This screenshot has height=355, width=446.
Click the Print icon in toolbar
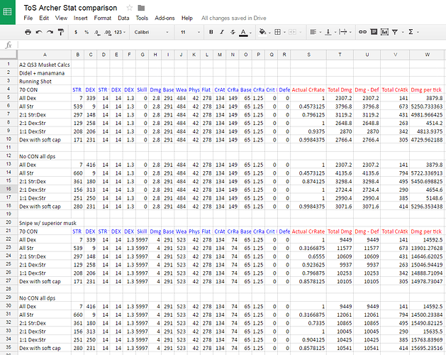27,32
